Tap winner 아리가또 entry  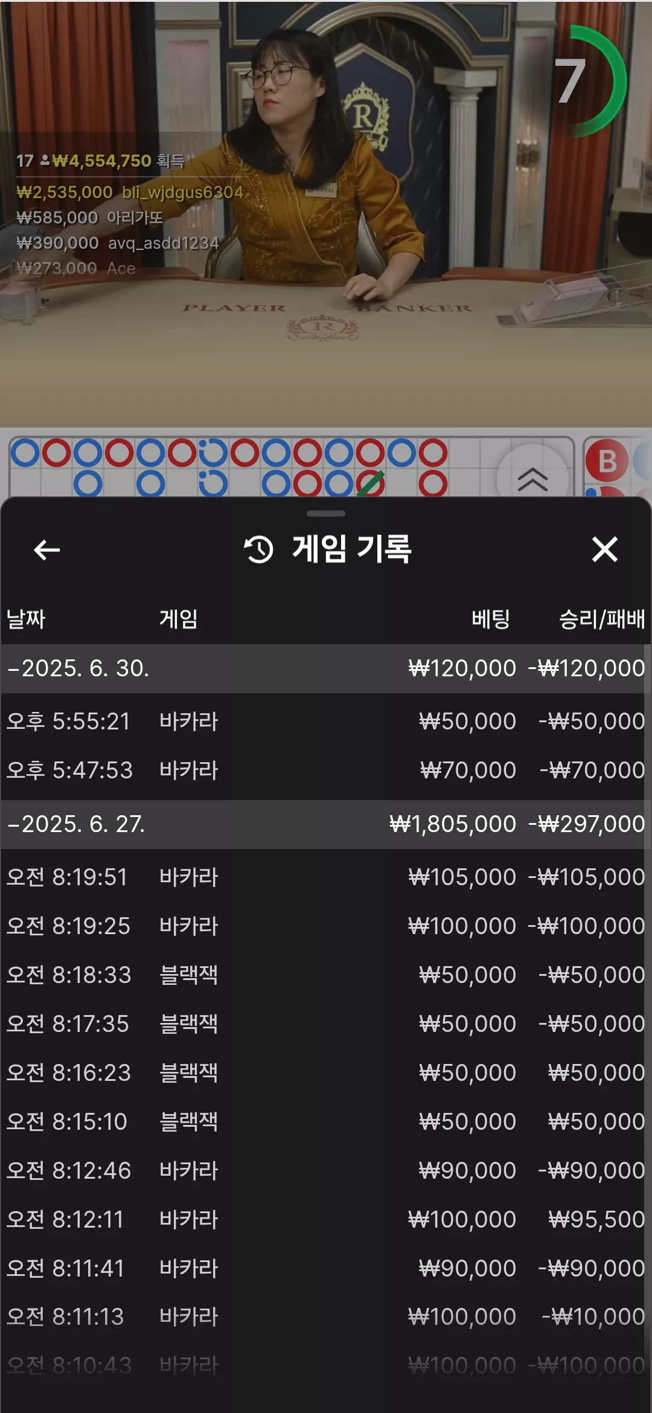click(89, 217)
